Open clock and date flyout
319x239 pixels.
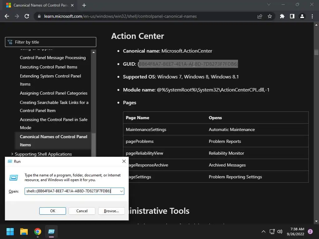coord(296,232)
